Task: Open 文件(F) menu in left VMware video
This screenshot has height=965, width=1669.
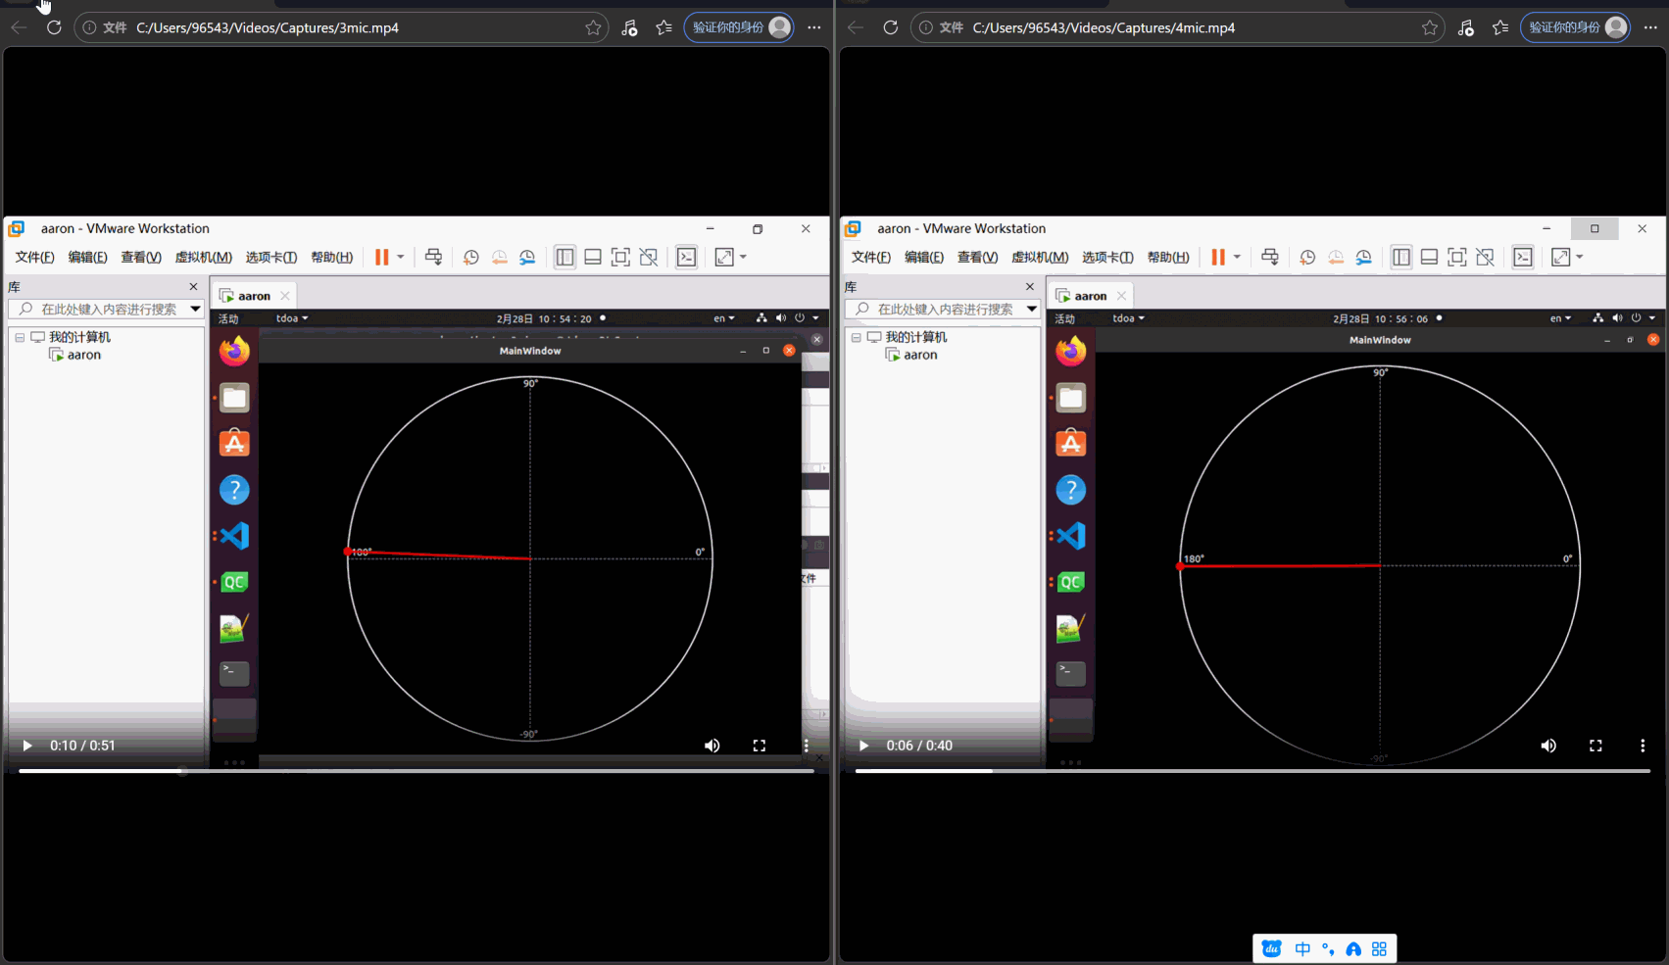Action: coord(34,257)
